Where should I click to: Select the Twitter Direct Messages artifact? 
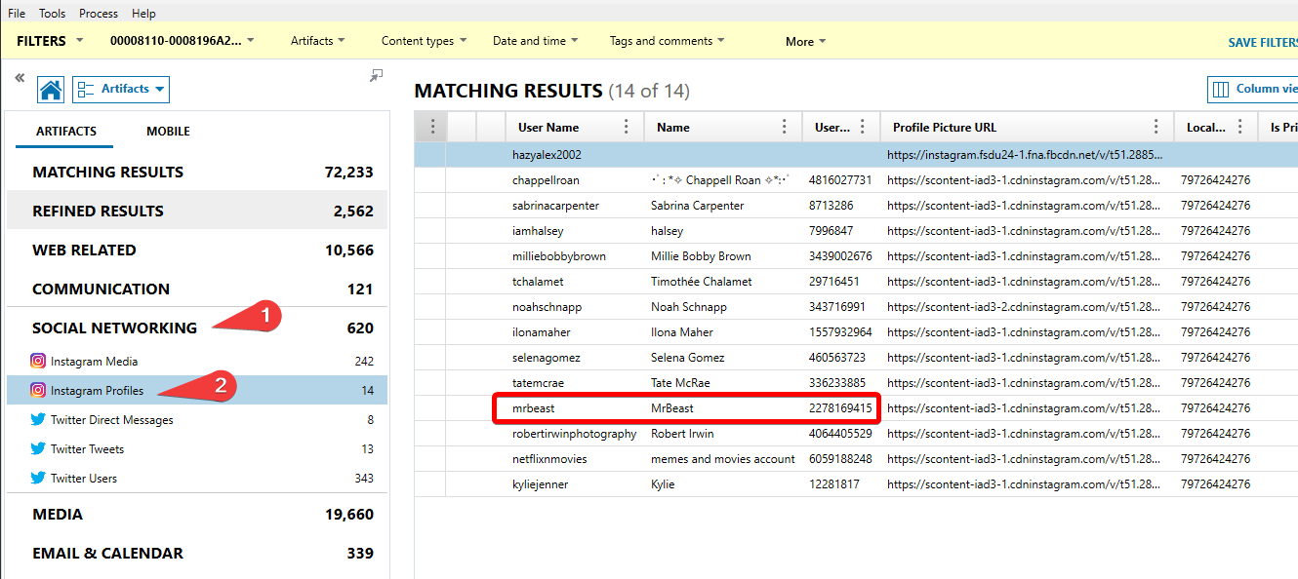click(197, 420)
